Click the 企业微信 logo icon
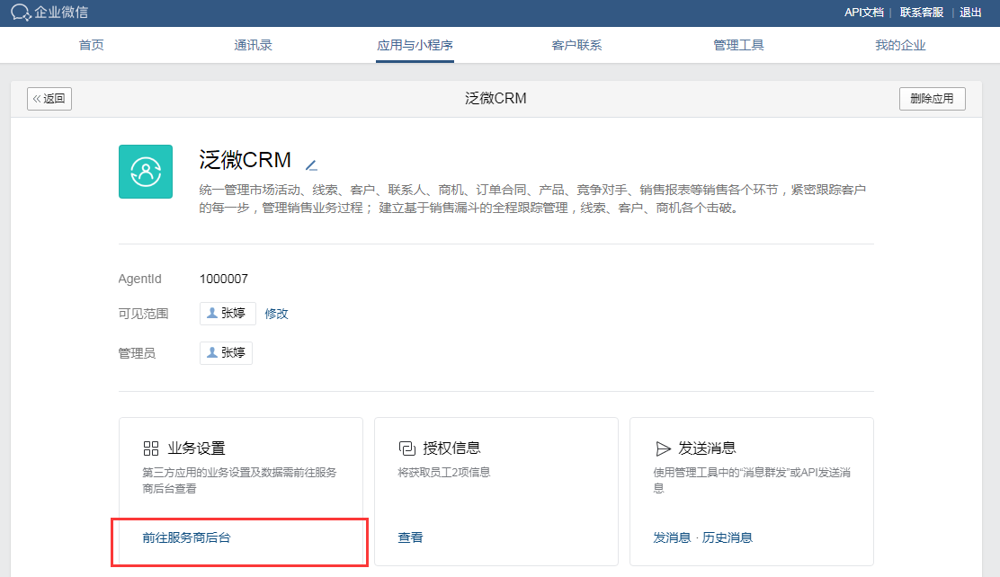The width and height of the screenshot is (1000, 577). pyautogui.click(x=21, y=12)
